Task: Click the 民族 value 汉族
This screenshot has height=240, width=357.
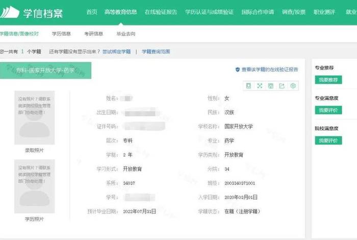Action: tap(229, 112)
